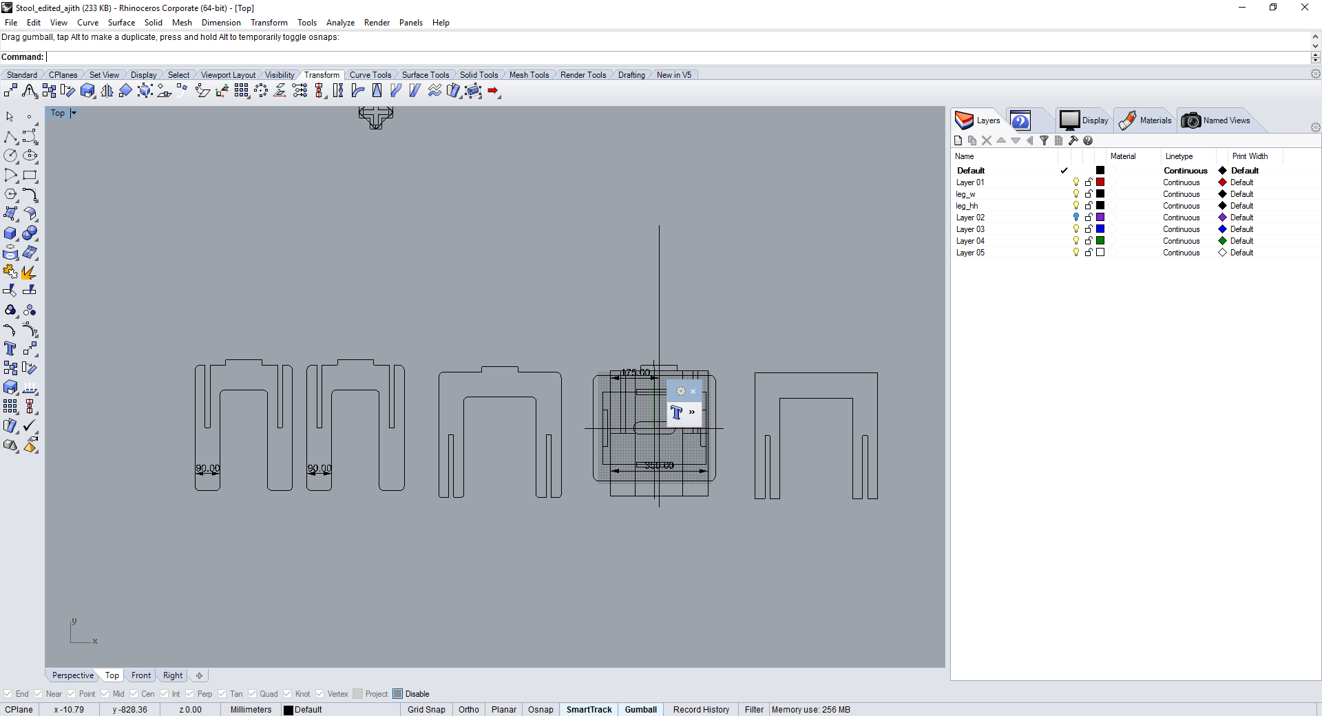The image size is (1322, 716).
Task: Enable the End osnap checkbox
Action: [x=8, y=694]
